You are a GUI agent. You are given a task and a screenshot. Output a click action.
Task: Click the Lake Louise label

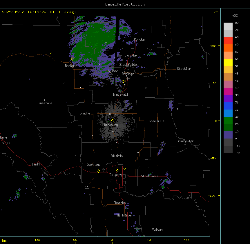(5, 140)
